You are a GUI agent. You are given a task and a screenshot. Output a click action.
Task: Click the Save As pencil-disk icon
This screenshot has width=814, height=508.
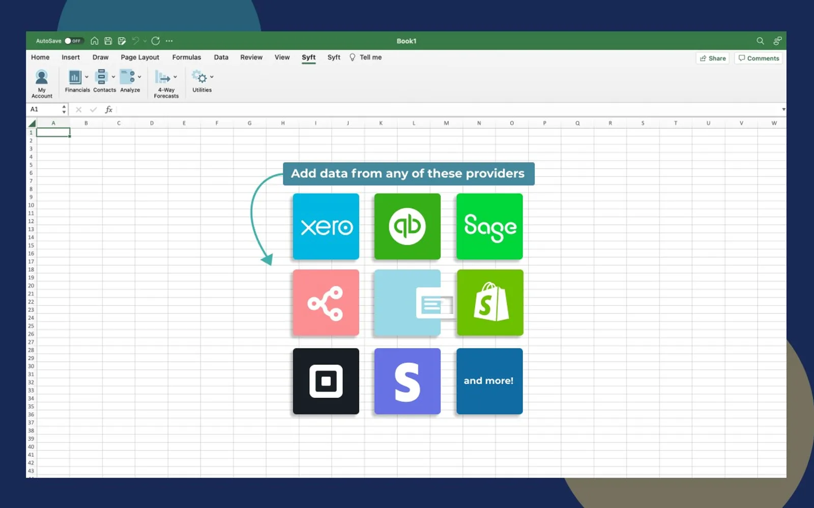tap(122, 41)
